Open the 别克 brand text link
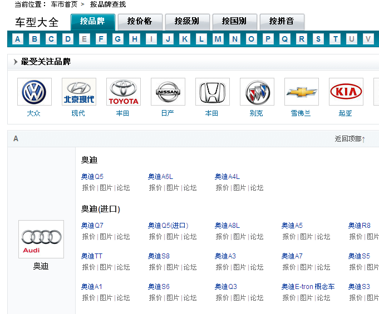379x314 pixels. coord(256,113)
